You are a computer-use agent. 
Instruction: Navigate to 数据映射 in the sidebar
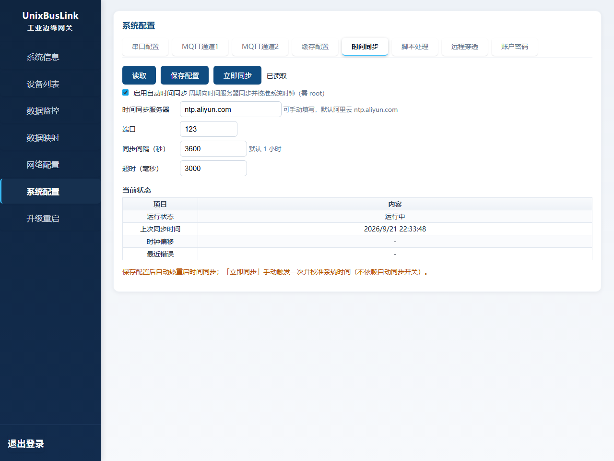pyautogui.click(x=50, y=138)
